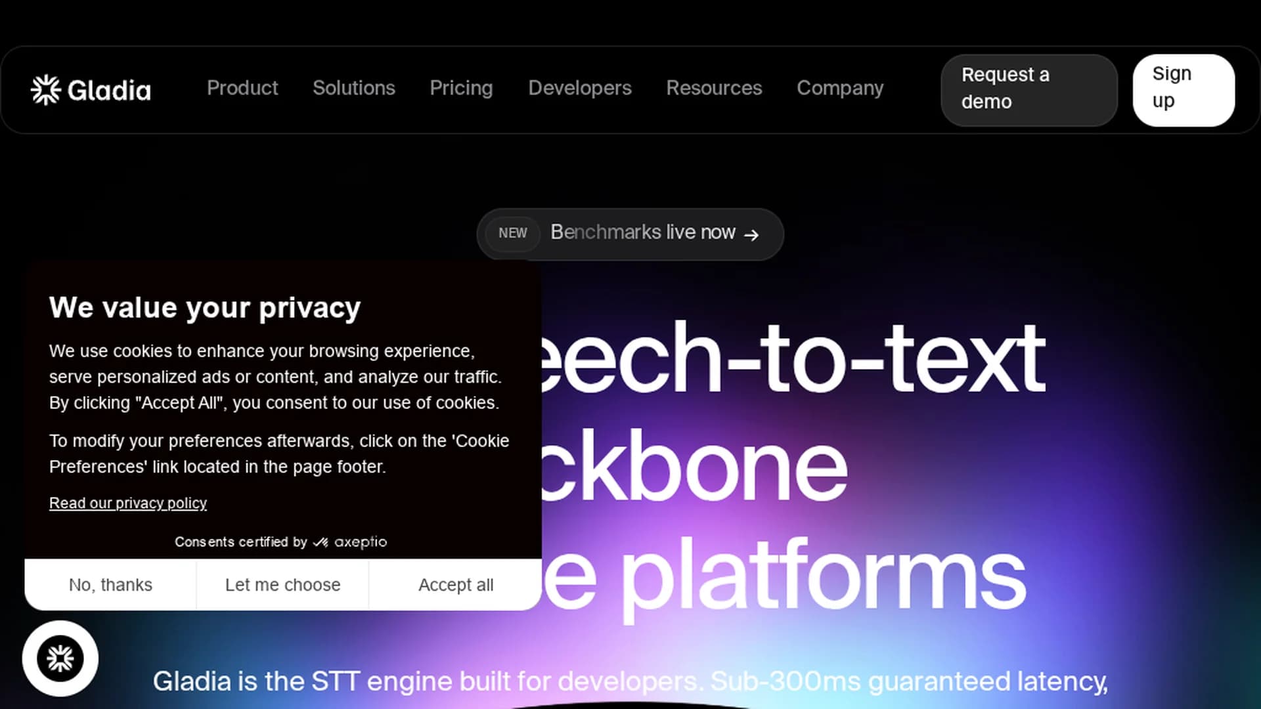Open the Product menu
This screenshot has height=709, width=1261.
coord(242,88)
